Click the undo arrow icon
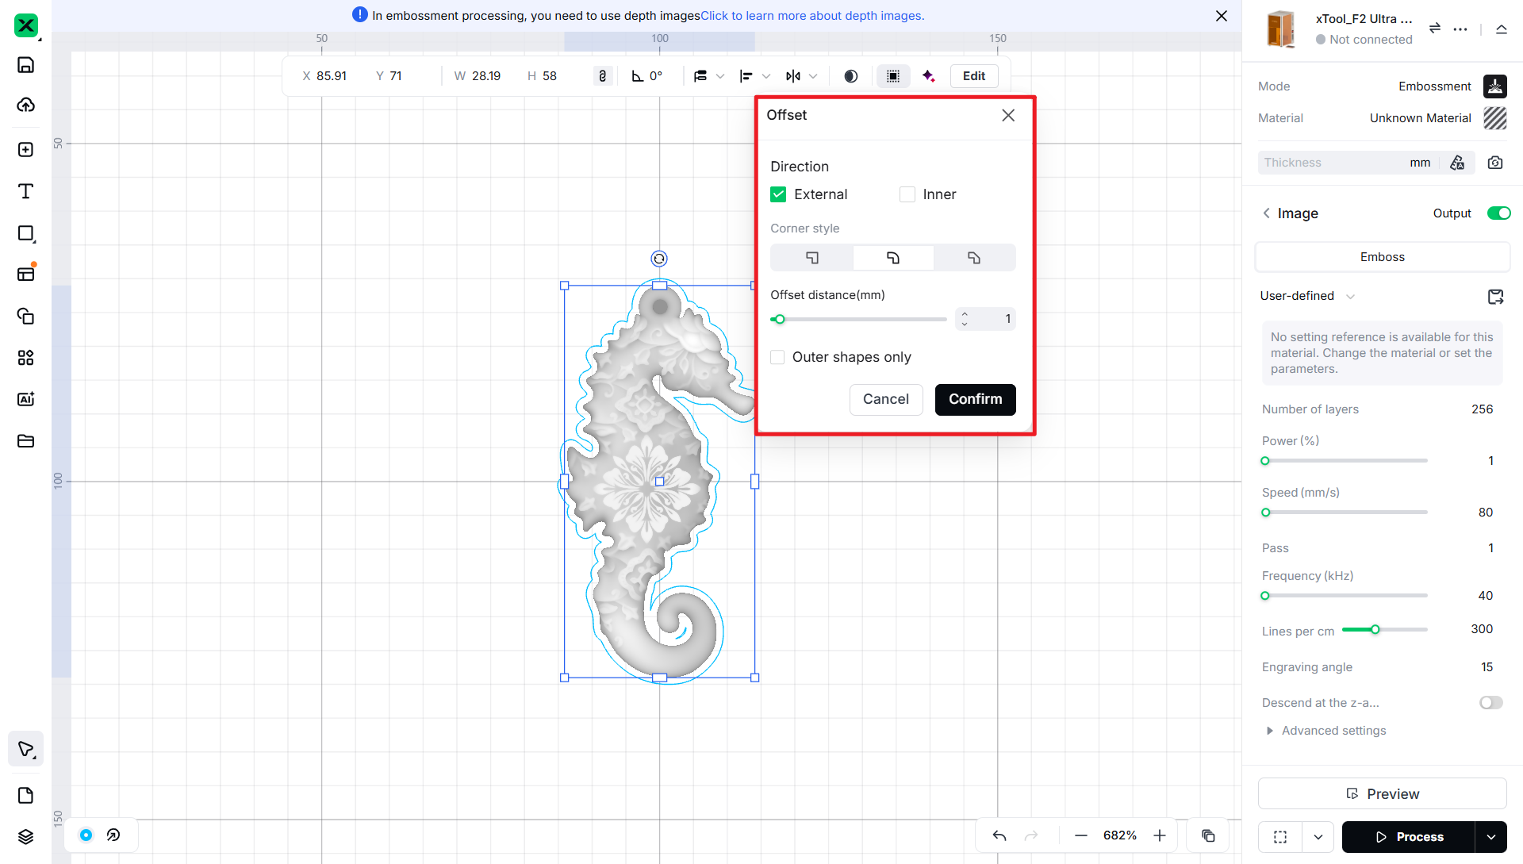Screen dimensions: 1523x864 tap(999, 835)
